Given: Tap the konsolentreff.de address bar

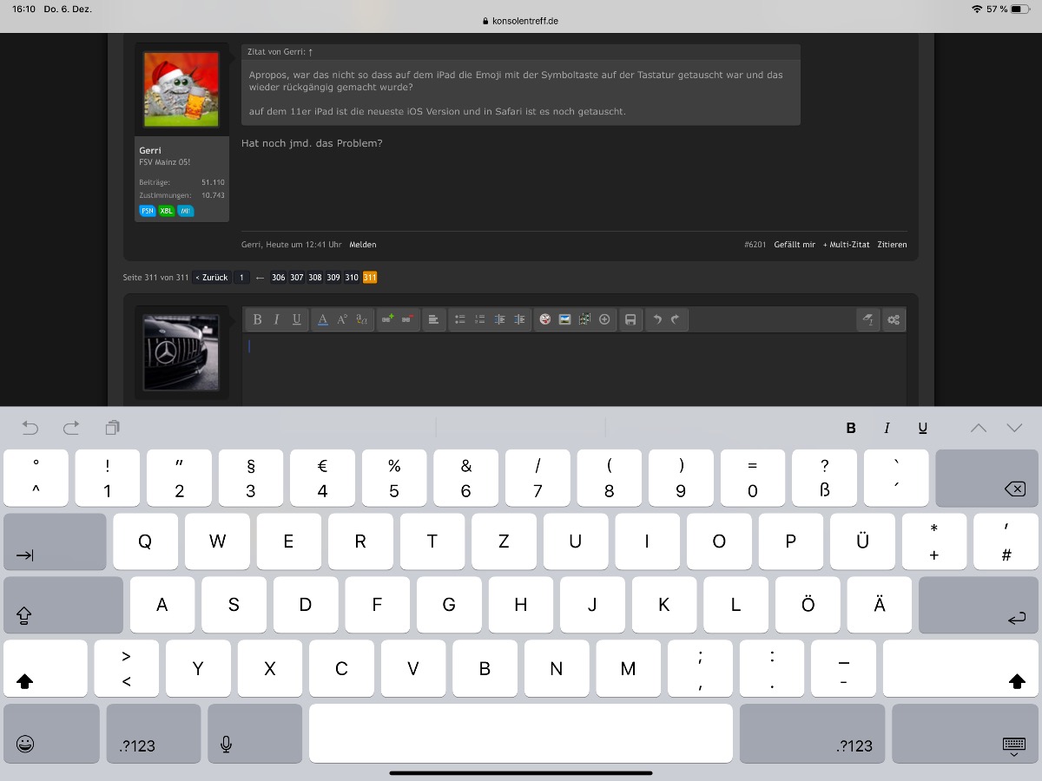Looking at the screenshot, I should coord(521,20).
